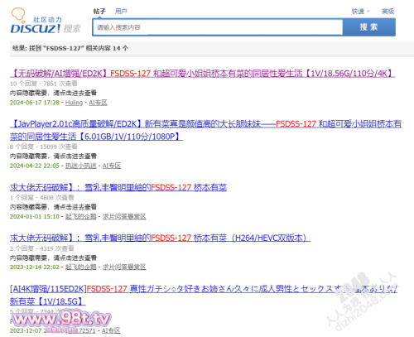Open AI专区 forum link under the 2024-06-17 result

tap(98, 103)
